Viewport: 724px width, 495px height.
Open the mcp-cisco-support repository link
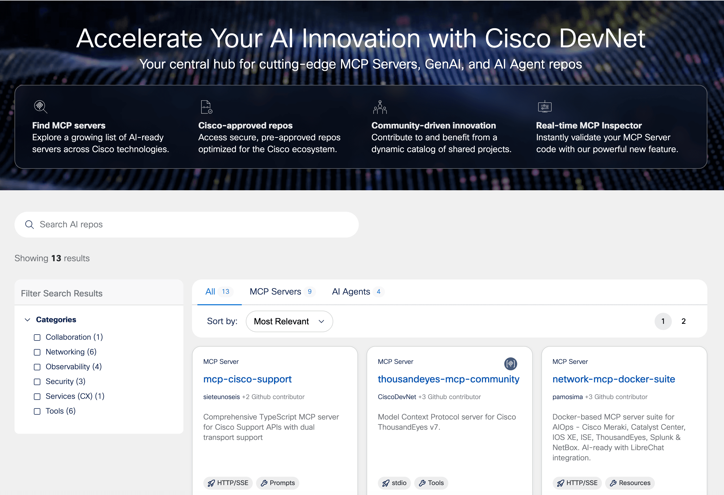pyautogui.click(x=247, y=379)
